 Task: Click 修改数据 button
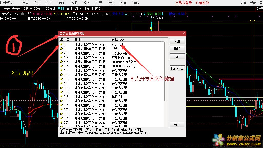pyautogui.click(x=177, y=68)
